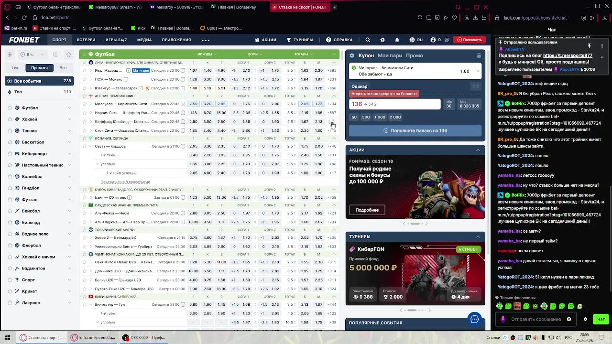Switch to Промо tab in coupon
The image size is (612, 344).
pos(414,55)
